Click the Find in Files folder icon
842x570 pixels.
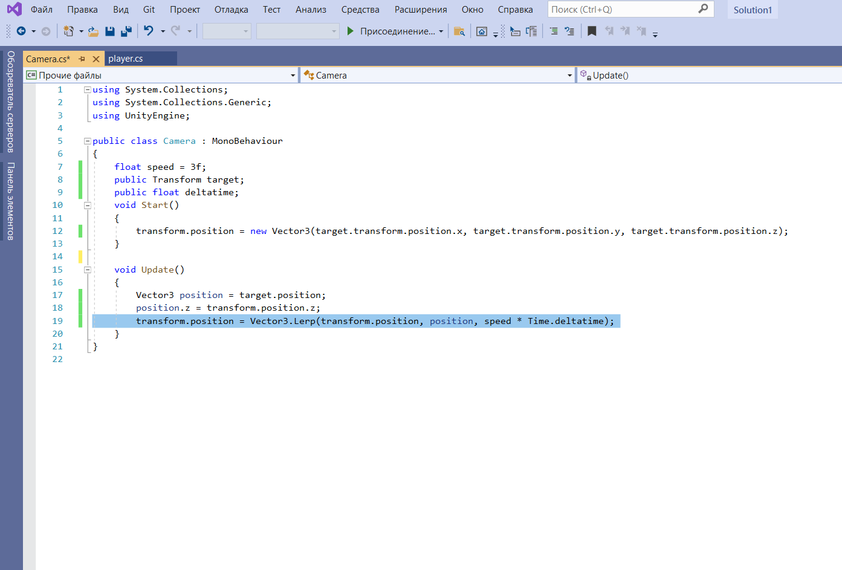[x=459, y=31]
